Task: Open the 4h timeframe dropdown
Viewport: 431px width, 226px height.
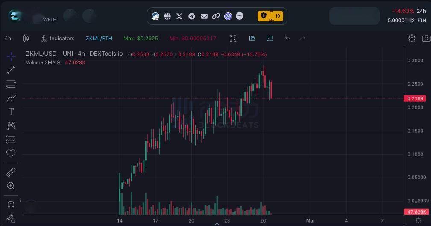Action: click(x=8, y=39)
